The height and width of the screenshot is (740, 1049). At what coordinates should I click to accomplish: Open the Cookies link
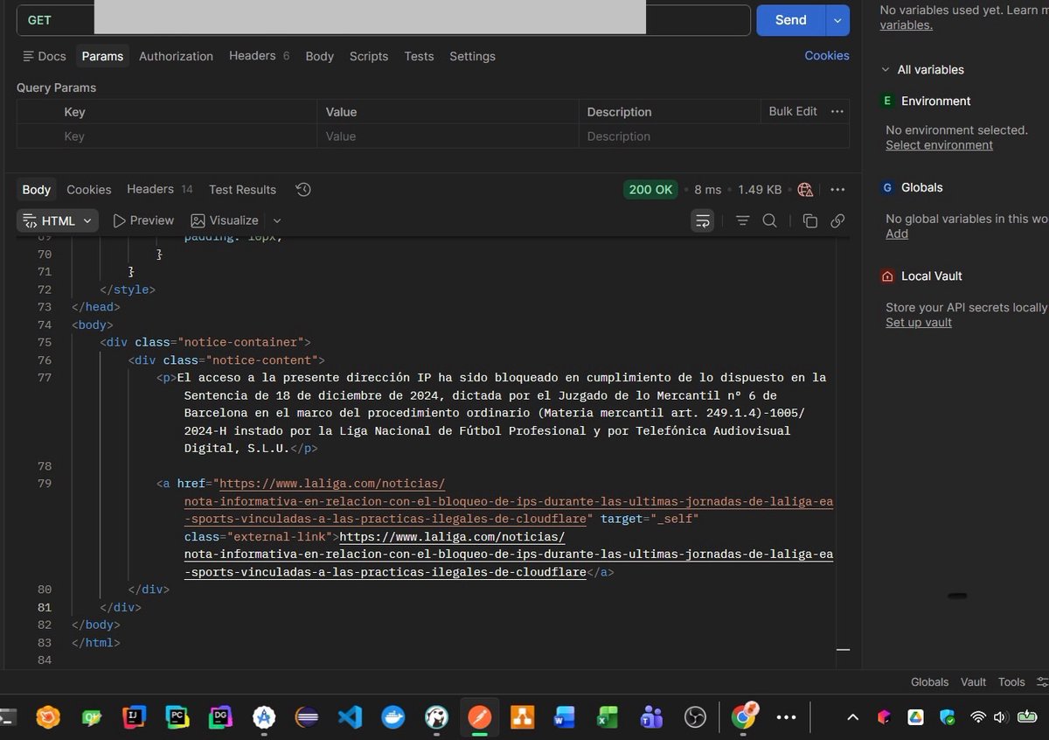click(827, 55)
